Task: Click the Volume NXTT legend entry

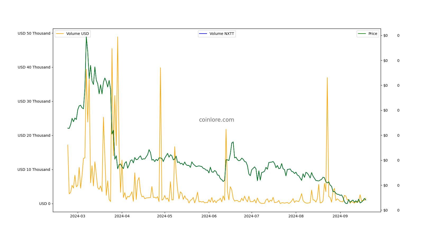Action: click(217, 34)
